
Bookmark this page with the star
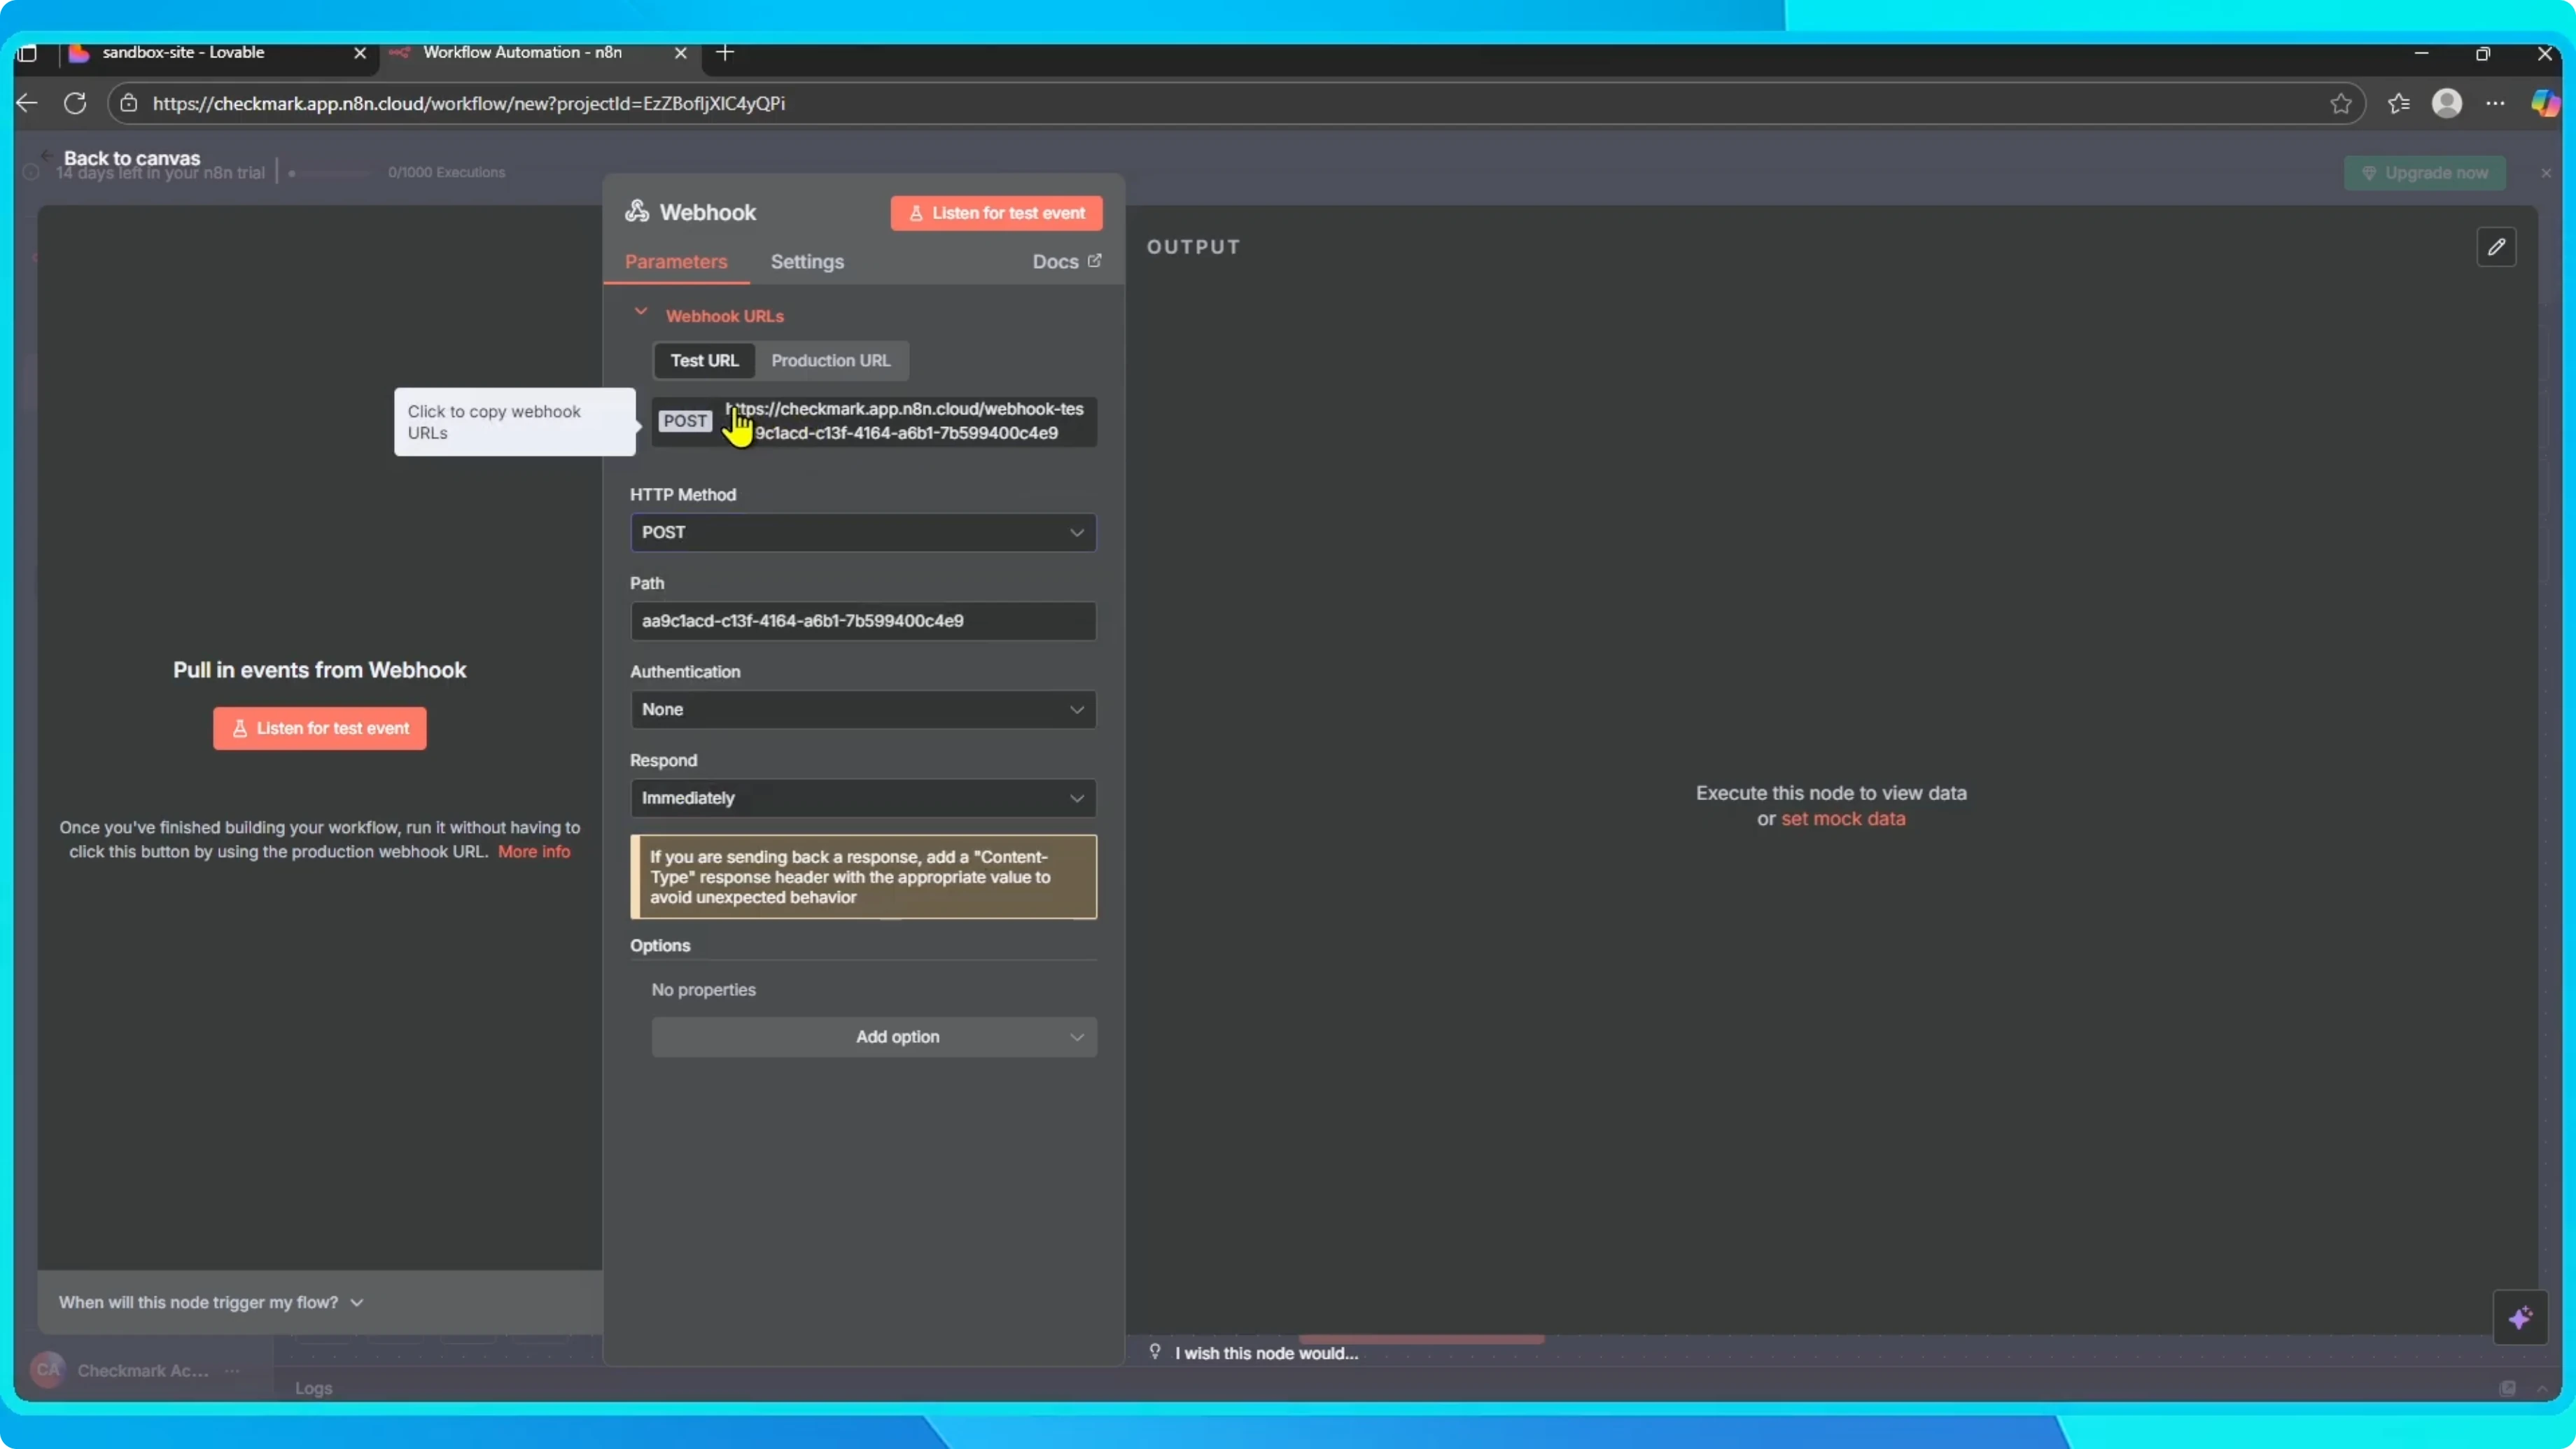tap(2340, 103)
